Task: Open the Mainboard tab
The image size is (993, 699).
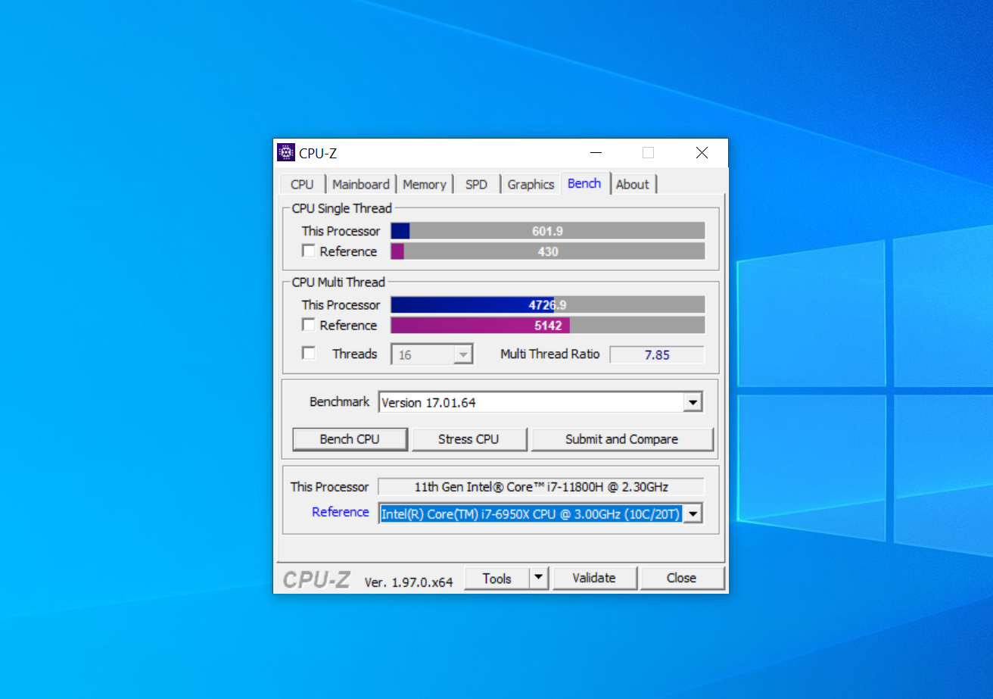Action: [361, 184]
